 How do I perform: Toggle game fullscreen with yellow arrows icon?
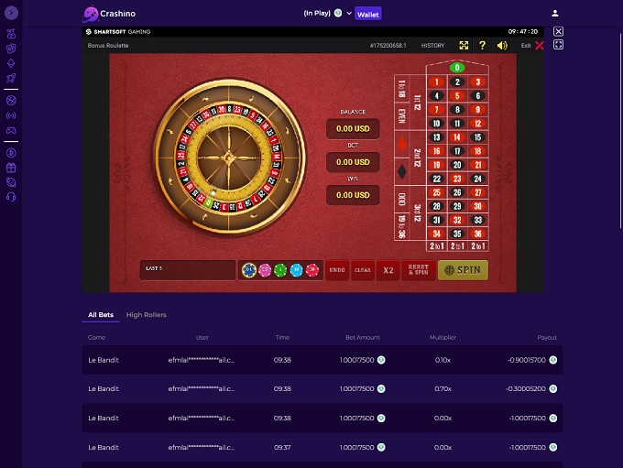tap(464, 45)
